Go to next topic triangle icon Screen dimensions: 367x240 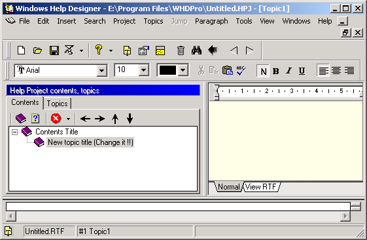coord(249,50)
